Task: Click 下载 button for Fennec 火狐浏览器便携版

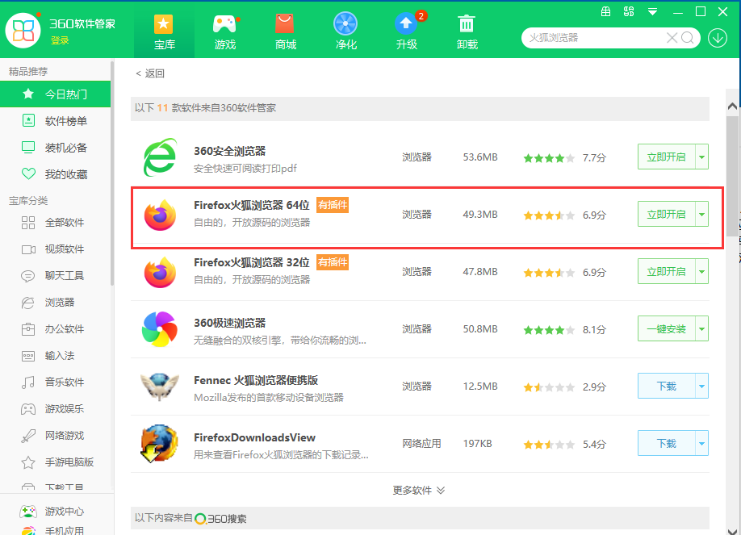Action: [666, 387]
